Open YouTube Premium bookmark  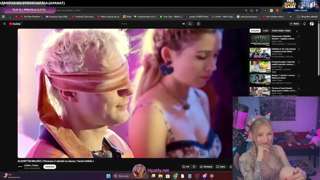tap(32, 17)
